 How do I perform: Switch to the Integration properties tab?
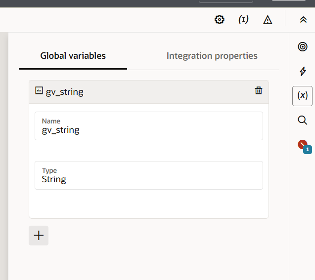[212, 56]
